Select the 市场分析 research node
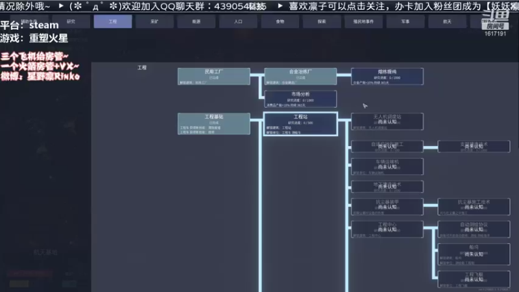Screen dimensions: 519x292 pyautogui.click(x=300, y=99)
